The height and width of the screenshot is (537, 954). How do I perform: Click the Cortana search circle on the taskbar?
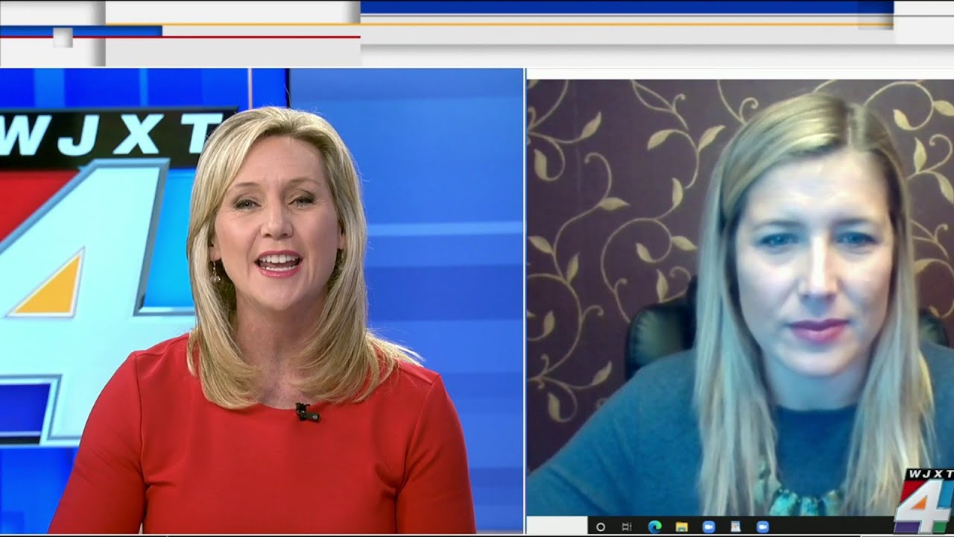(601, 527)
